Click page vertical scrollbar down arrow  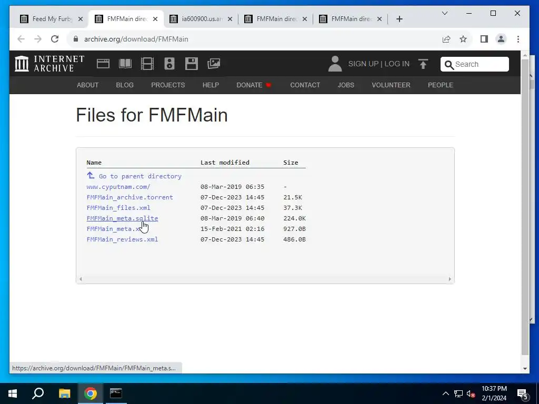525,369
